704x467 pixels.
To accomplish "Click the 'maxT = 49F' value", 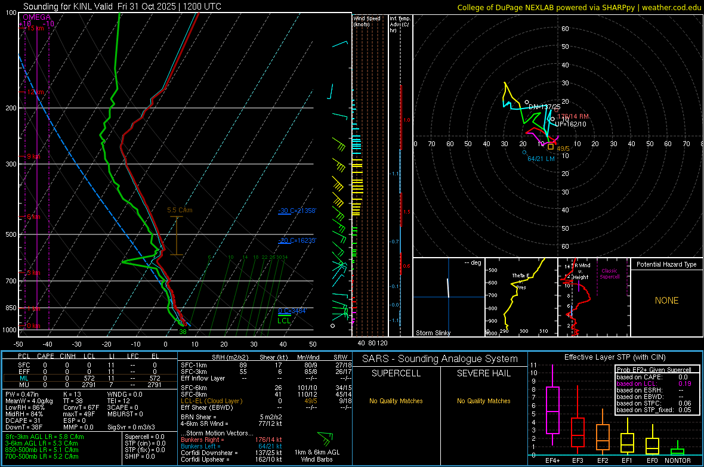I will click(x=79, y=414).
